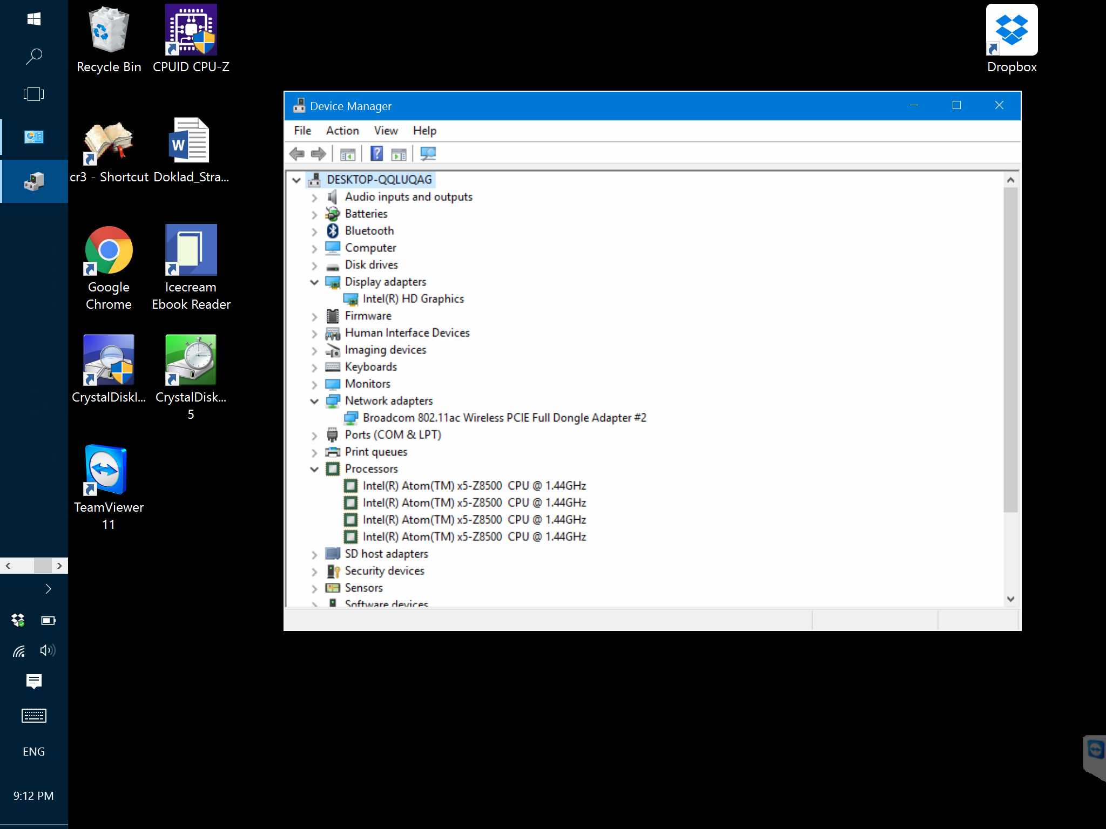Click the ENG language indicator

[x=34, y=752]
